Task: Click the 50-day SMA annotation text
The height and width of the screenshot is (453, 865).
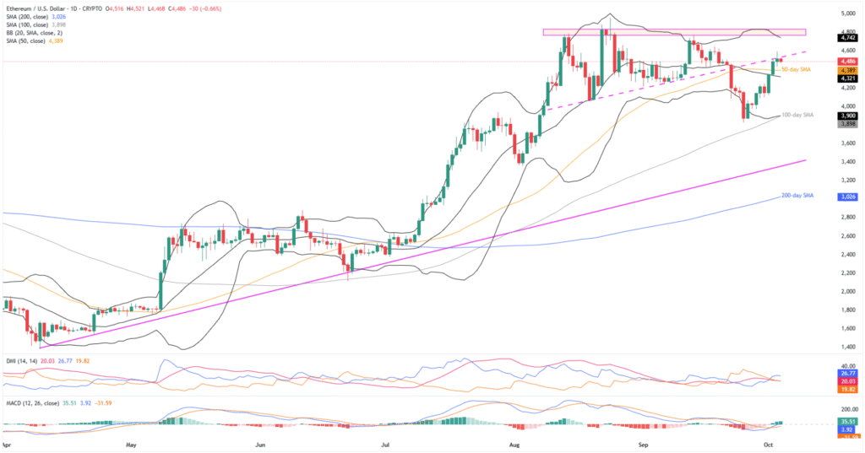Action: point(796,69)
